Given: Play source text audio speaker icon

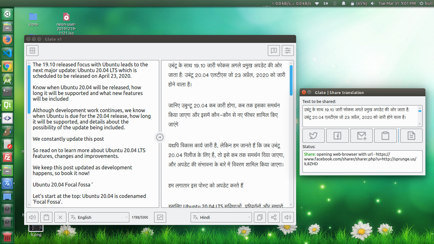Looking at the screenshot, I should click(32, 217).
